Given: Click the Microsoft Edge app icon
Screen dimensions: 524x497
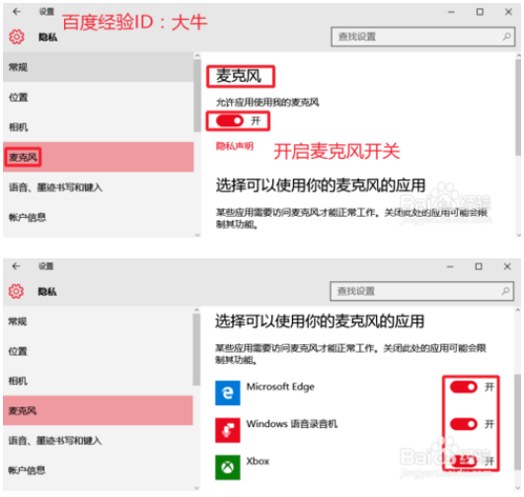Looking at the screenshot, I should pyautogui.click(x=228, y=392).
